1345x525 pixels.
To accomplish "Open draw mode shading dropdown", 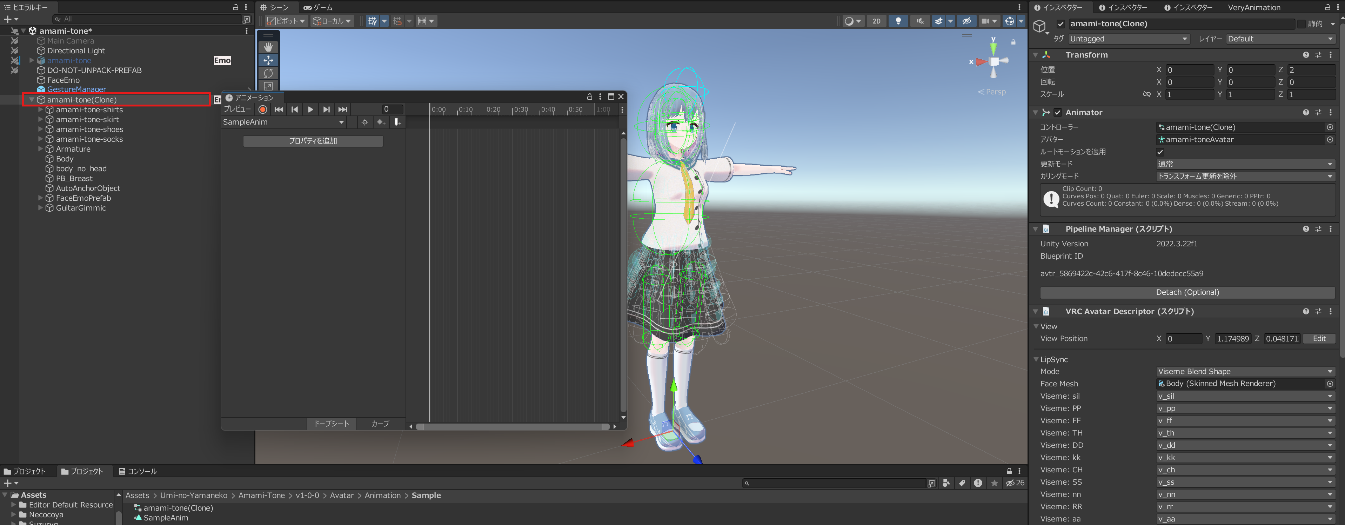I will pyautogui.click(x=853, y=21).
